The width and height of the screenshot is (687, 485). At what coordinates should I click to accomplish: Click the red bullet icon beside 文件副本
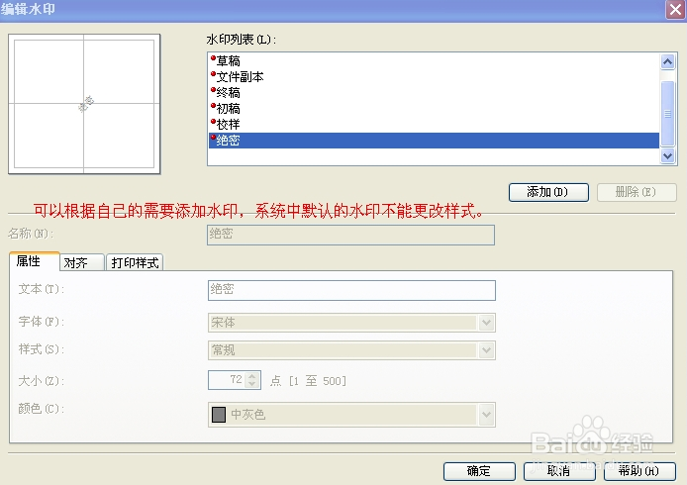213,73
